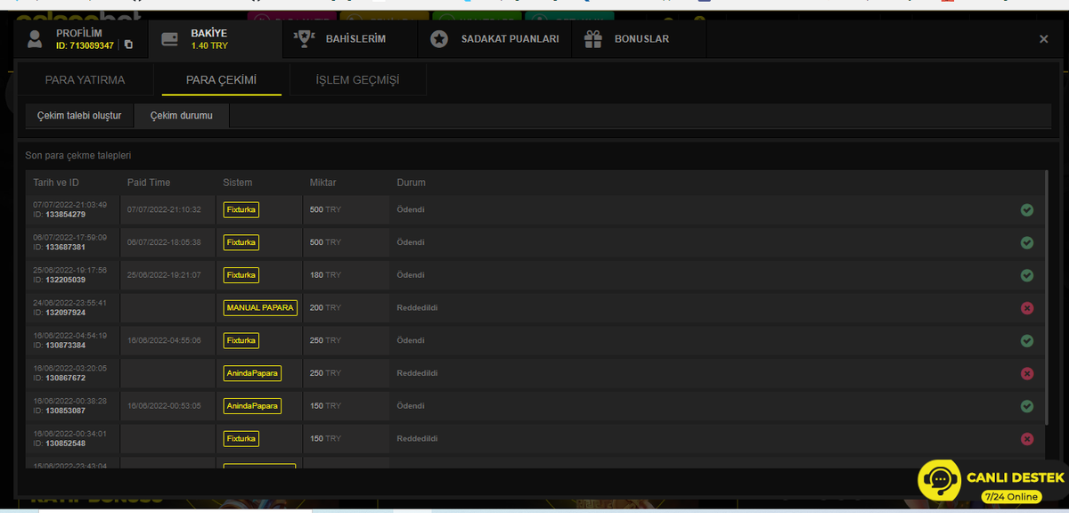This screenshot has width=1069, height=513.
Task: Open the Profilim user avatar icon
Action: tap(35, 39)
